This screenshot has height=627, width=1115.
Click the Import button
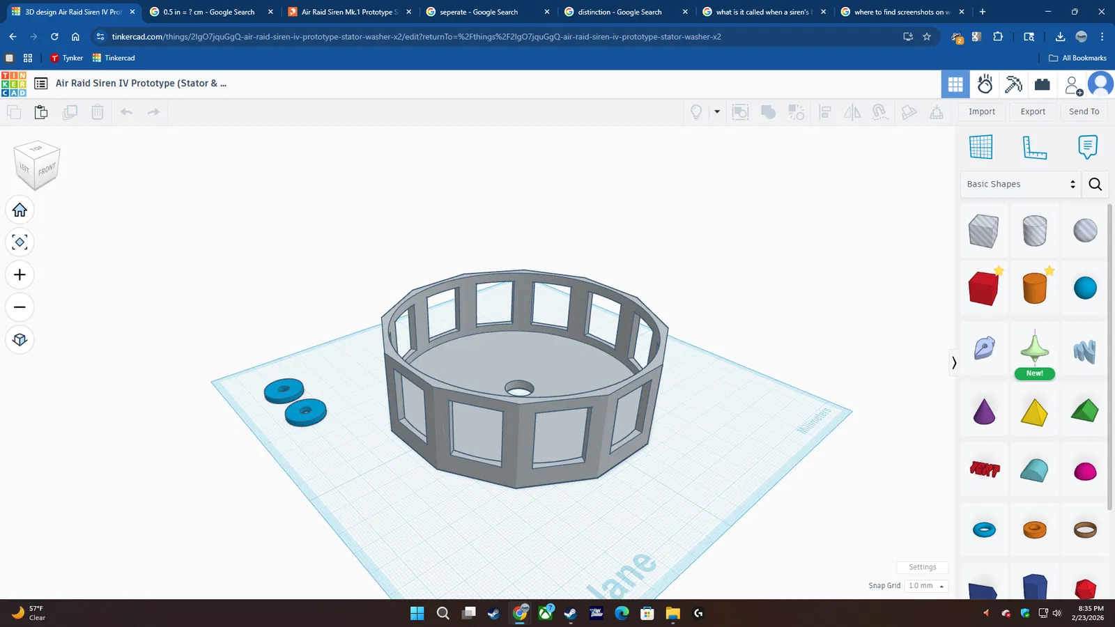pos(982,111)
